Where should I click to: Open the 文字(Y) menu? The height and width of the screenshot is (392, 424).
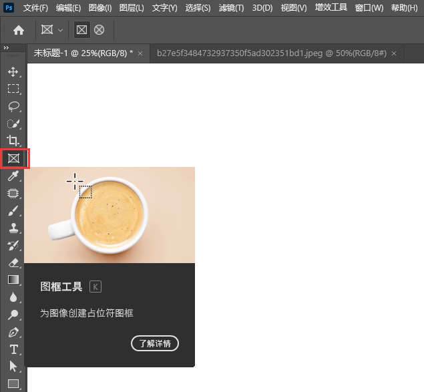(x=164, y=8)
